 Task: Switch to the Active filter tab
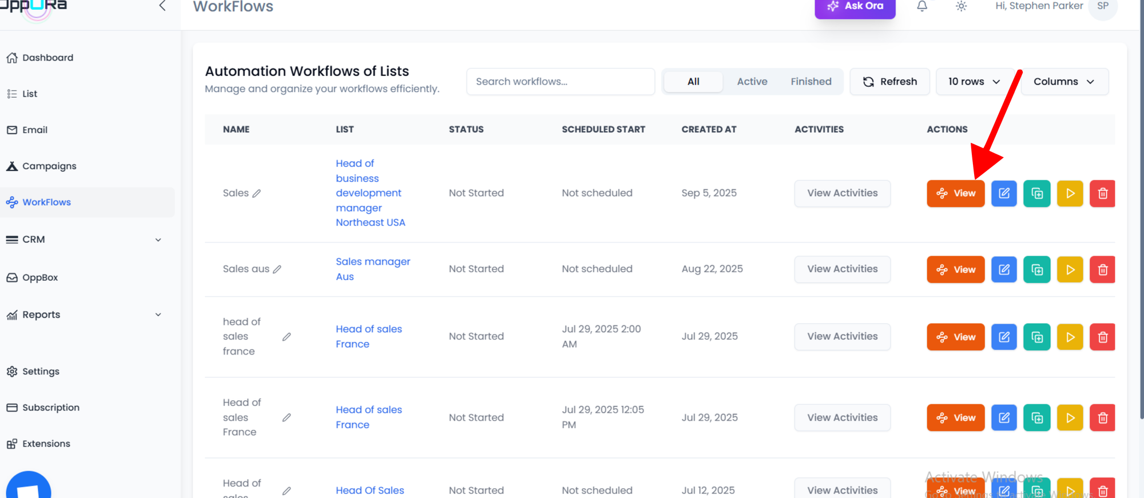point(752,82)
